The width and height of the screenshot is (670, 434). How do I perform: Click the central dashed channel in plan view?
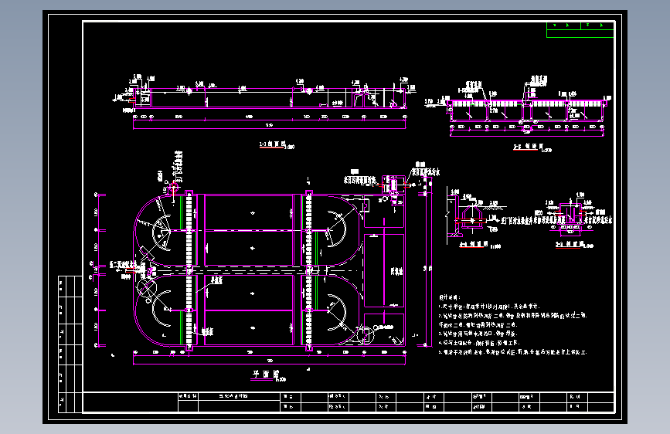pos(257,270)
